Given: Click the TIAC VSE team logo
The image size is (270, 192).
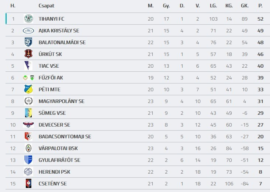Looking at the screenshot, I should coord(28,66).
